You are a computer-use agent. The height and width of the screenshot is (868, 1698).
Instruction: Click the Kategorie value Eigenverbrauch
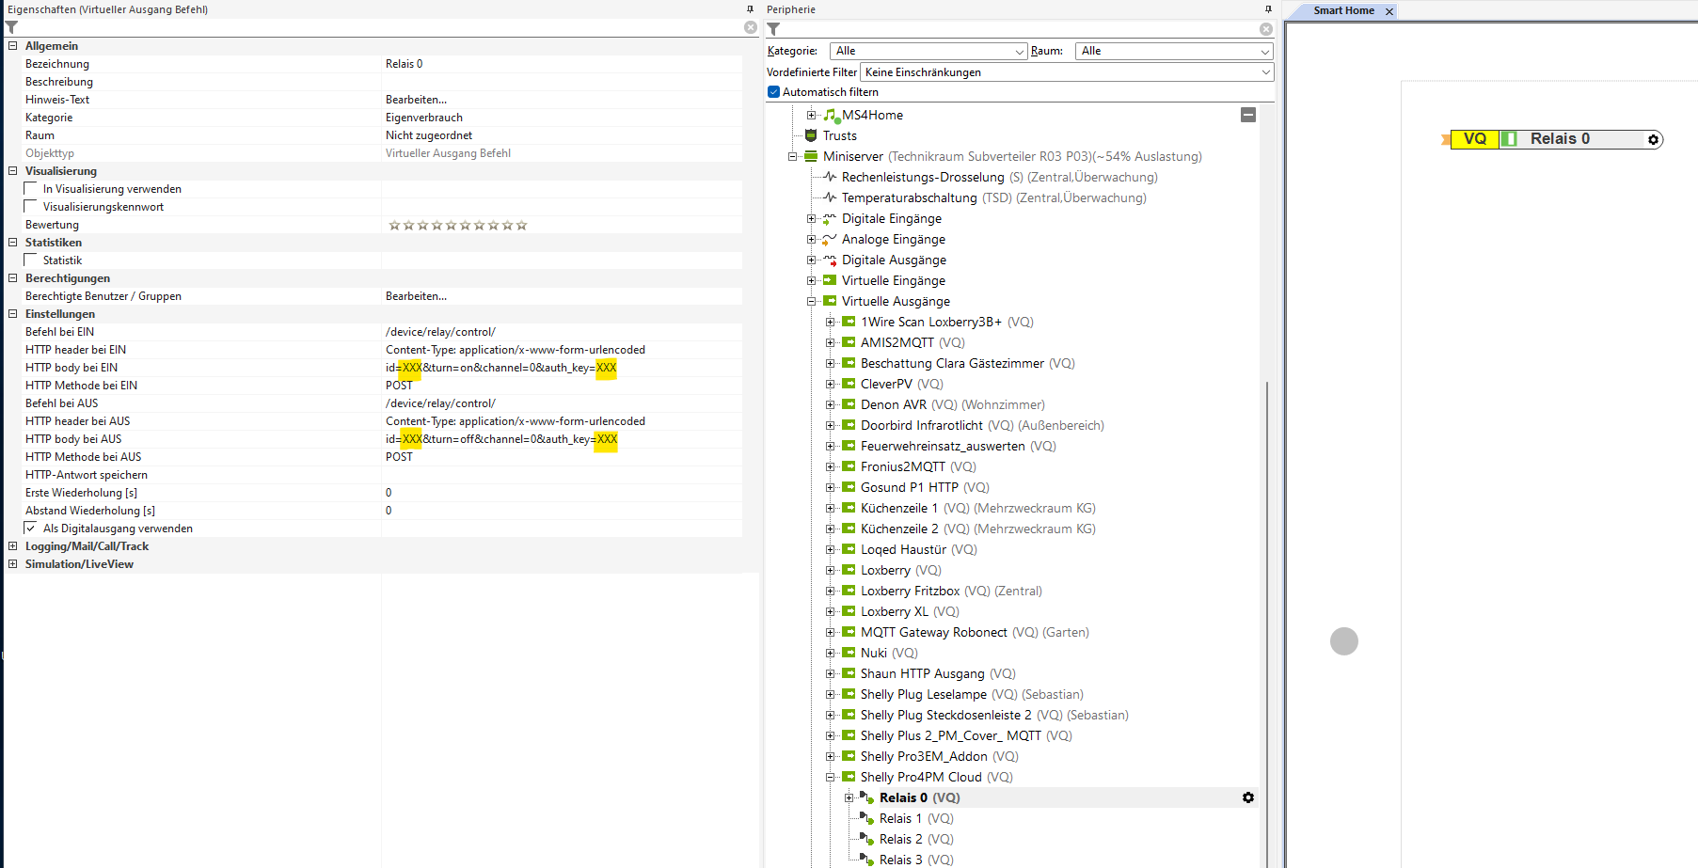click(424, 118)
